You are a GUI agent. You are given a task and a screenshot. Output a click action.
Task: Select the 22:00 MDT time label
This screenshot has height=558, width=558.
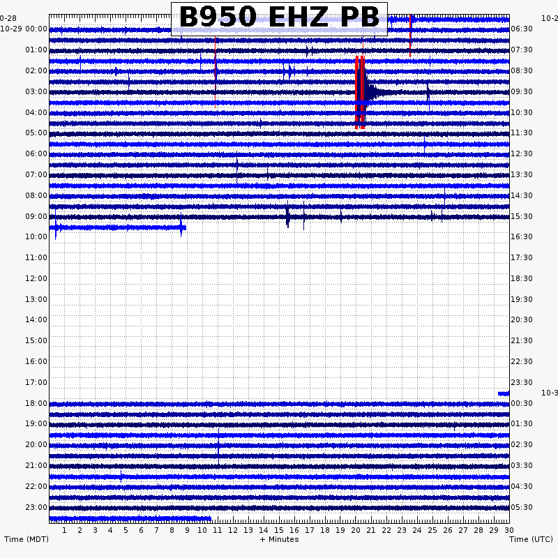pyautogui.click(x=36, y=486)
